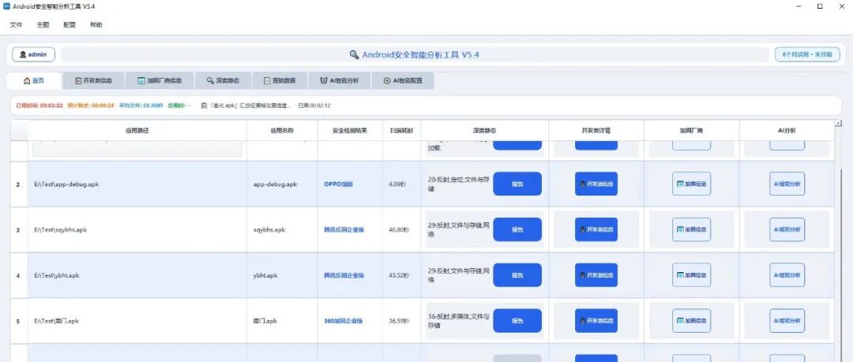Open the 文件 menu
Screen dimensions: 853x362
click(x=17, y=25)
